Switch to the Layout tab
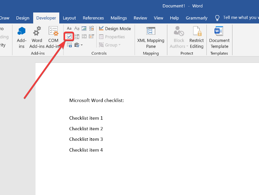The width and height of the screenshot is (259, 195). (x=69, y=18)
